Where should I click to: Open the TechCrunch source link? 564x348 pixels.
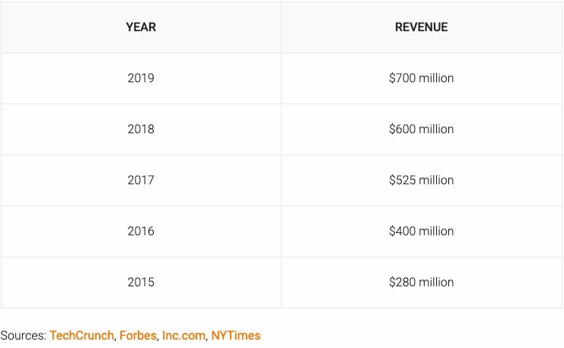pos(81,335)
